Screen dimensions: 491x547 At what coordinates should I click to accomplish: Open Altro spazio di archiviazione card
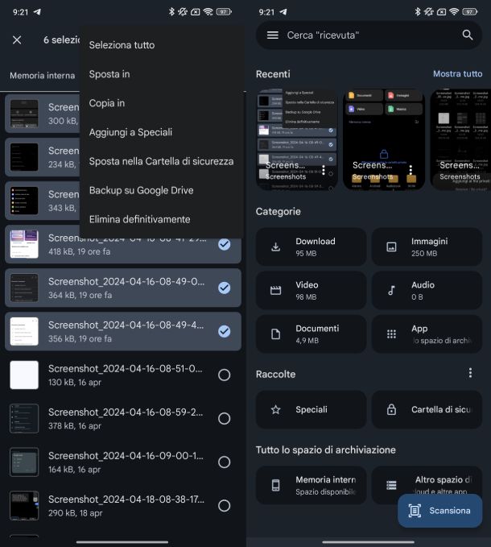[427, 485]
